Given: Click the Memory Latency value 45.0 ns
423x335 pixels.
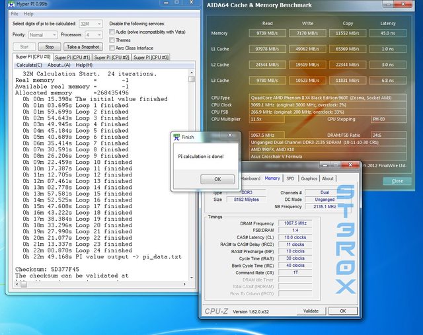Looking at the screenshot, I should click(x=388, y=33).
